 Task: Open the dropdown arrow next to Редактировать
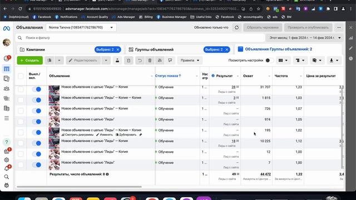106,61
